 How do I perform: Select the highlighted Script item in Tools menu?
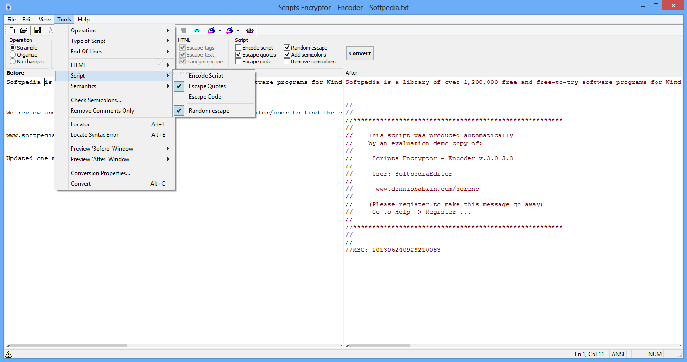coord(114,76)
